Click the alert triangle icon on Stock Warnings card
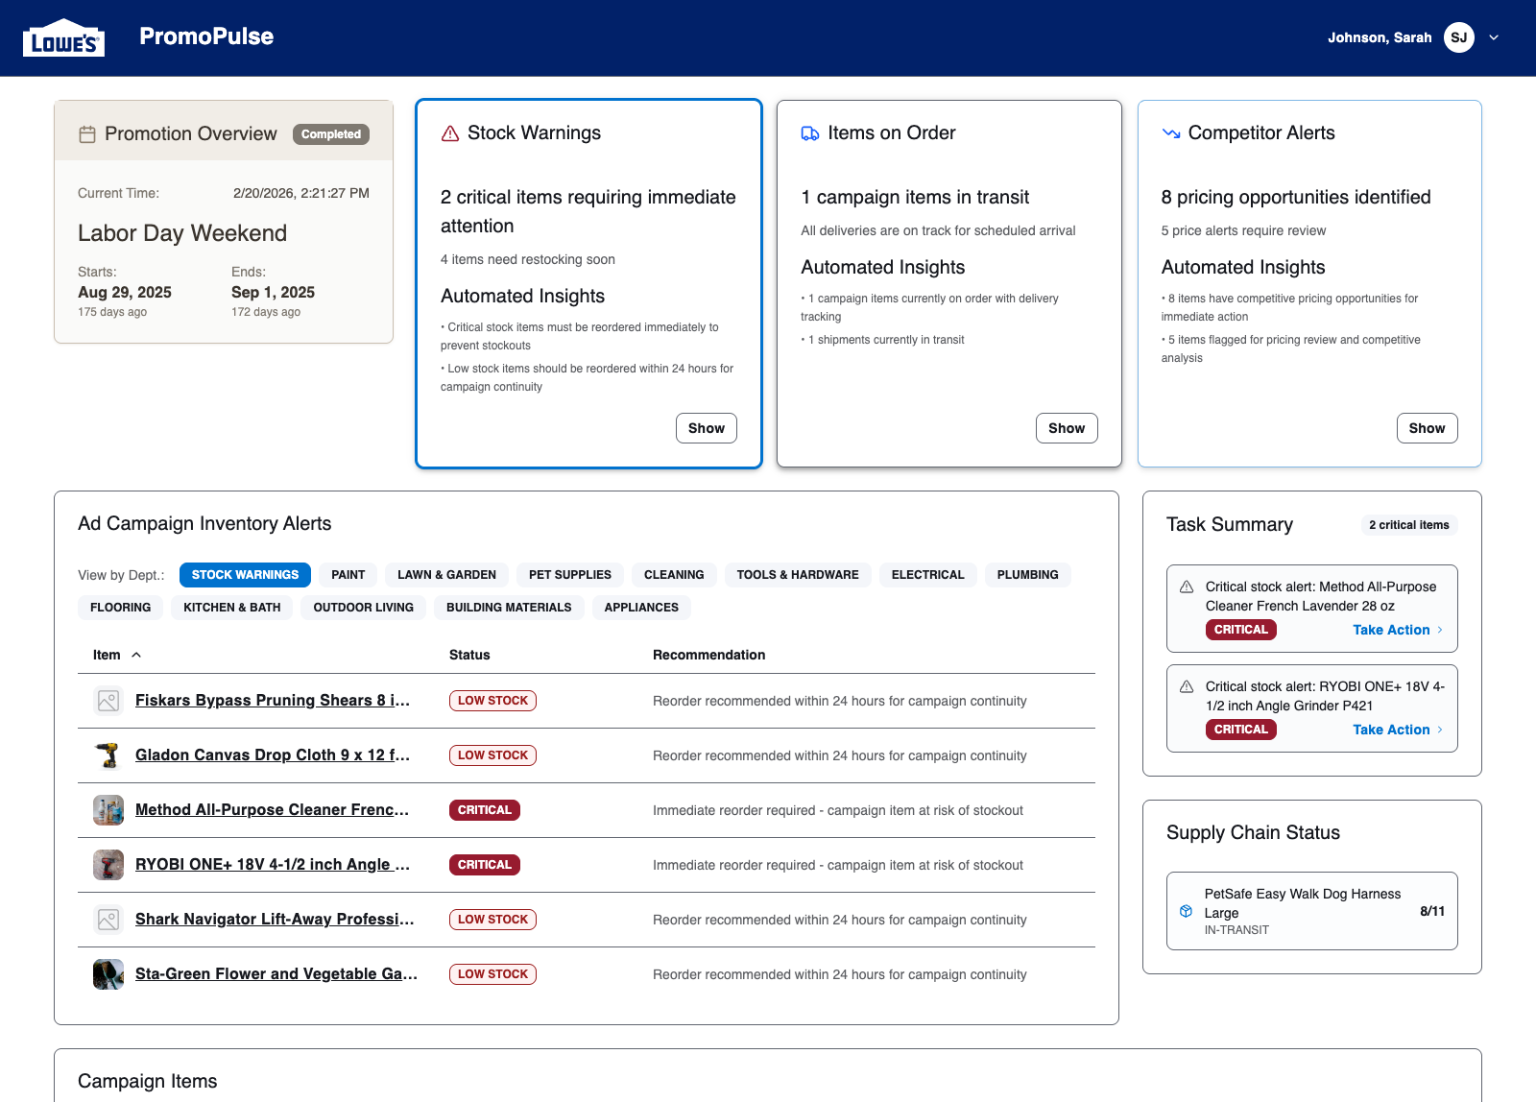1536x1102 pixels. (449, 133)
